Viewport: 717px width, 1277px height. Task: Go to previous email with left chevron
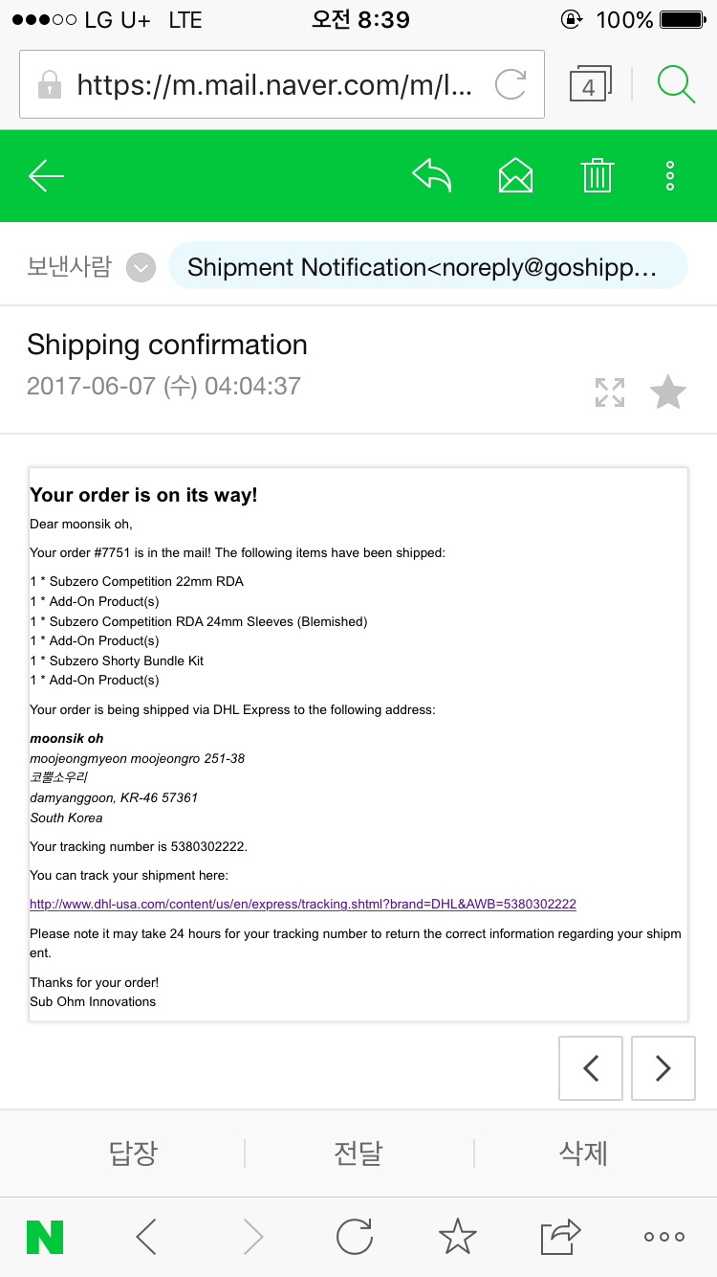(x=591, y=1067)
